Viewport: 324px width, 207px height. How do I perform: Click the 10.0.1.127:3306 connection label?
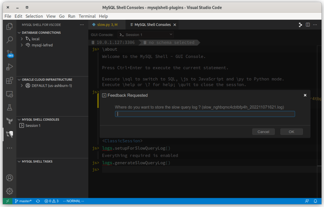[115, 42]
